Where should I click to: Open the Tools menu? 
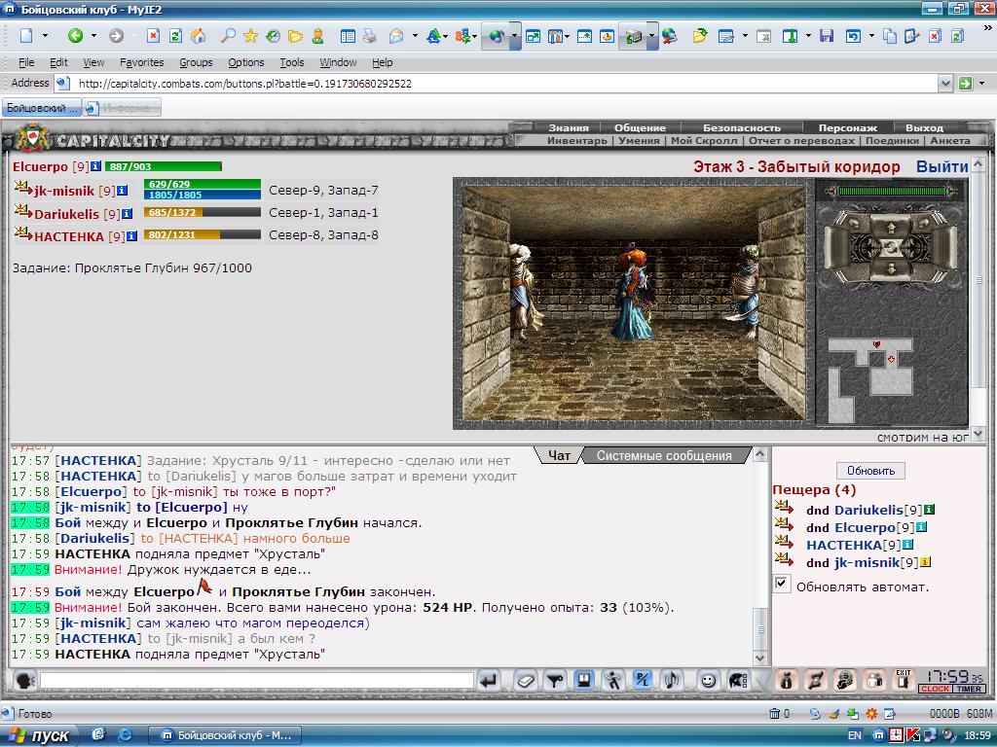point(292,62)
